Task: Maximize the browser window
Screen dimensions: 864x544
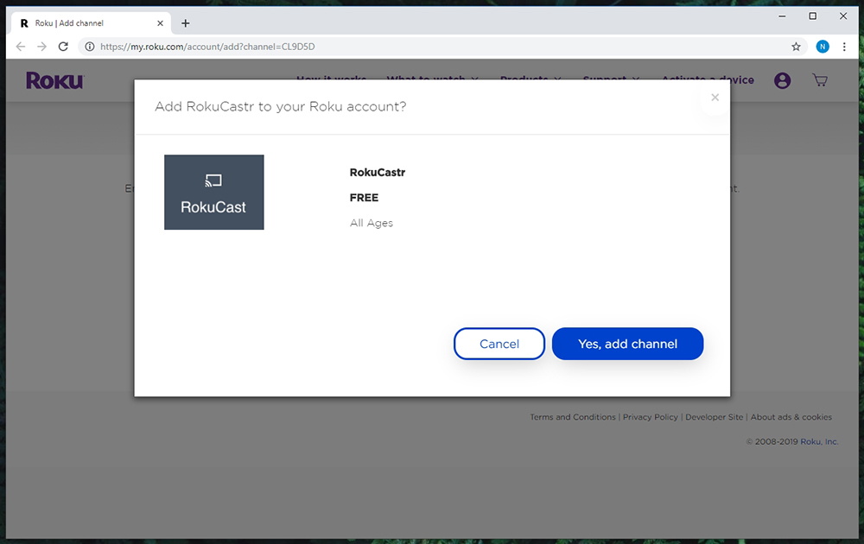Action: [812, 16]
